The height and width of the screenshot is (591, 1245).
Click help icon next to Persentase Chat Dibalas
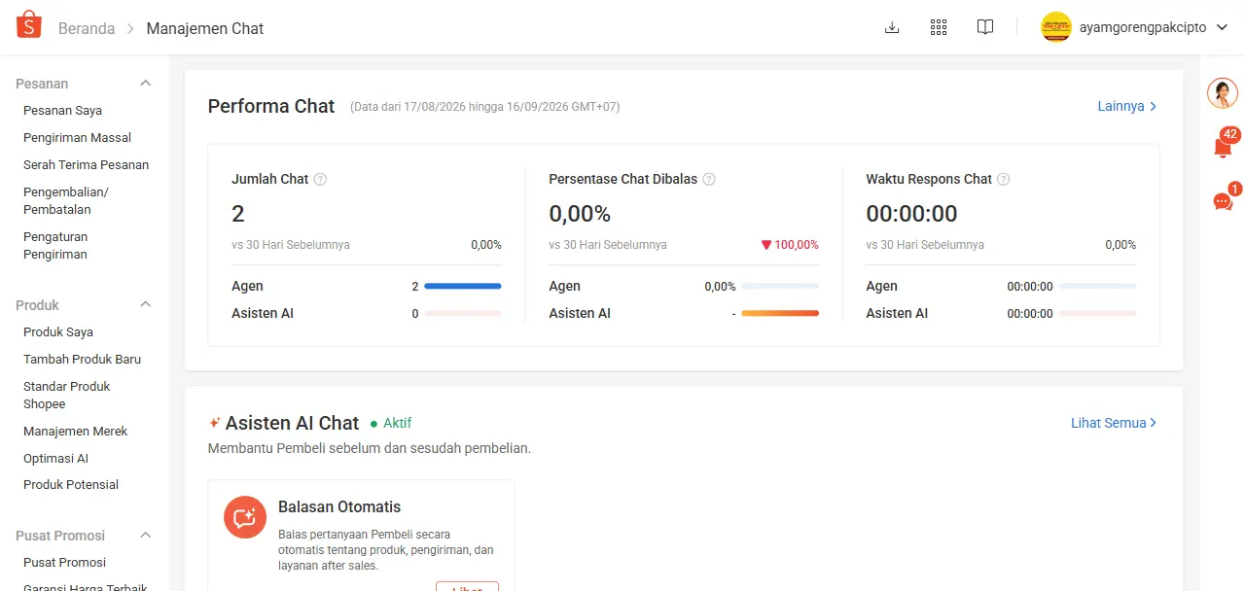coord(709,179)
